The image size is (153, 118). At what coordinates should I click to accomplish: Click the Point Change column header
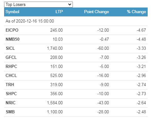tap(96, 12)
